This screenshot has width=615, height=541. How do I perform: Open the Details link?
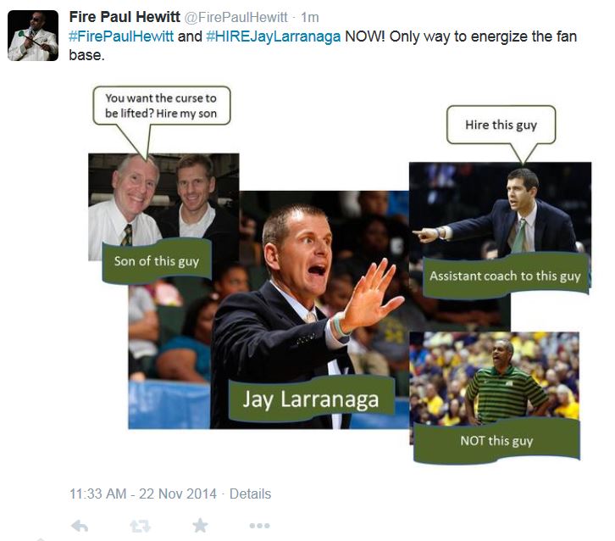click(250, 494)
